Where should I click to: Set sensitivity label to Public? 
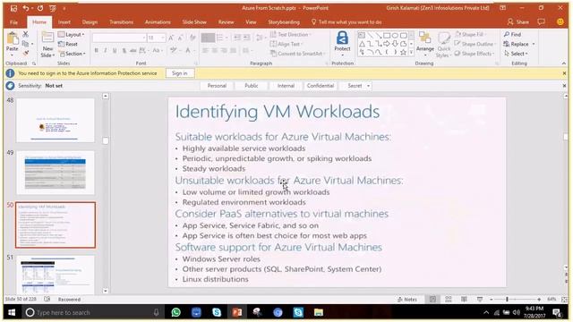(x=252, y=86)
